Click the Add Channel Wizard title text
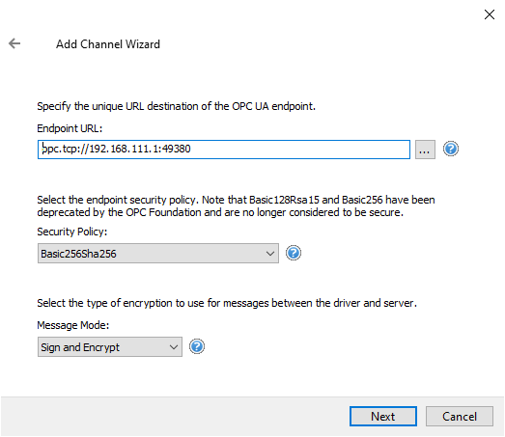This screenshot has width=505, height=437. pos(108,44)
